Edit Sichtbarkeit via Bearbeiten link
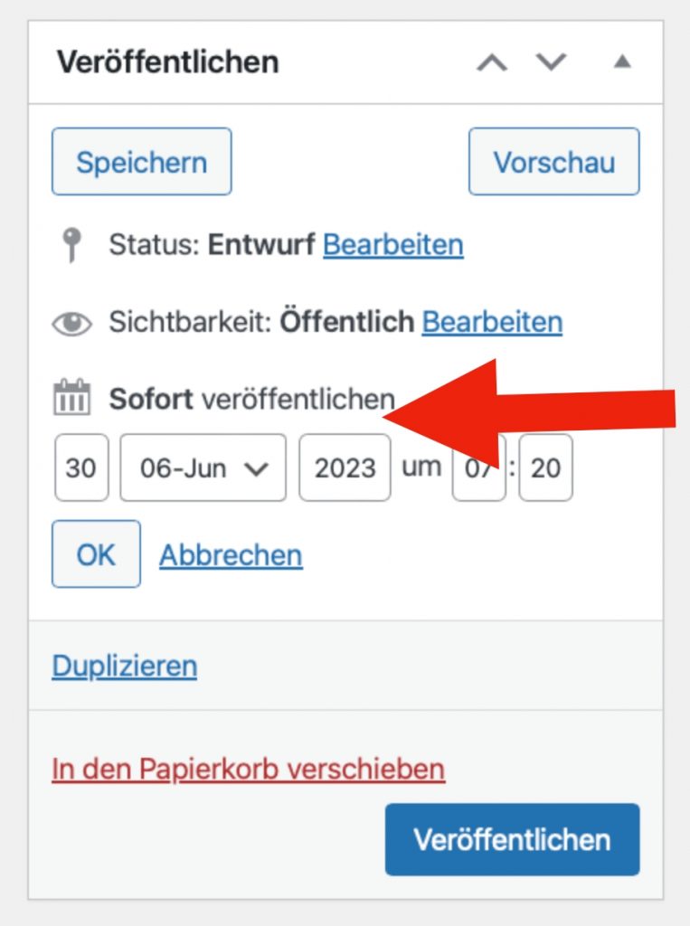 (x=492, y=322)
